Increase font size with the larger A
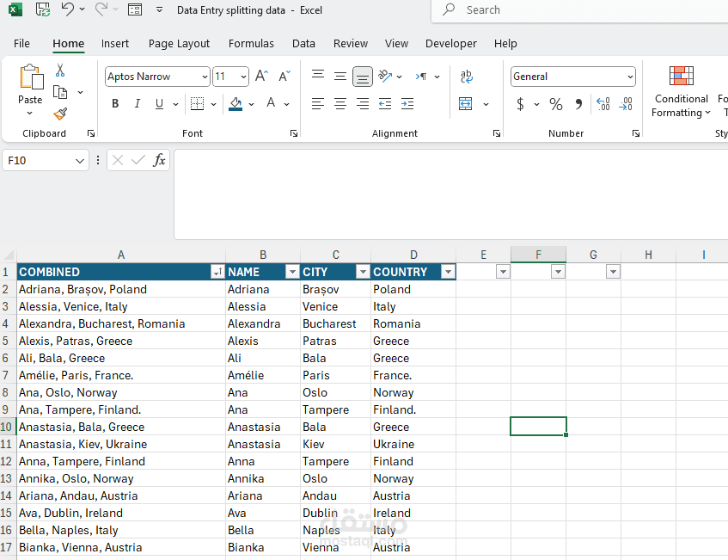 click(x=262, y=76)
